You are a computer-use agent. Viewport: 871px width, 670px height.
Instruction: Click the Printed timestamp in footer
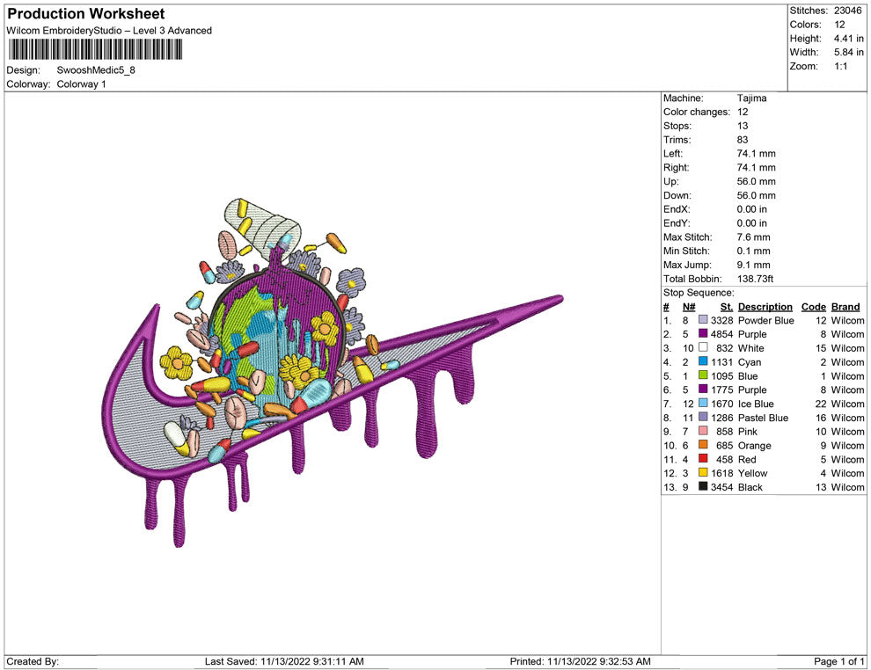click(580, 661)
